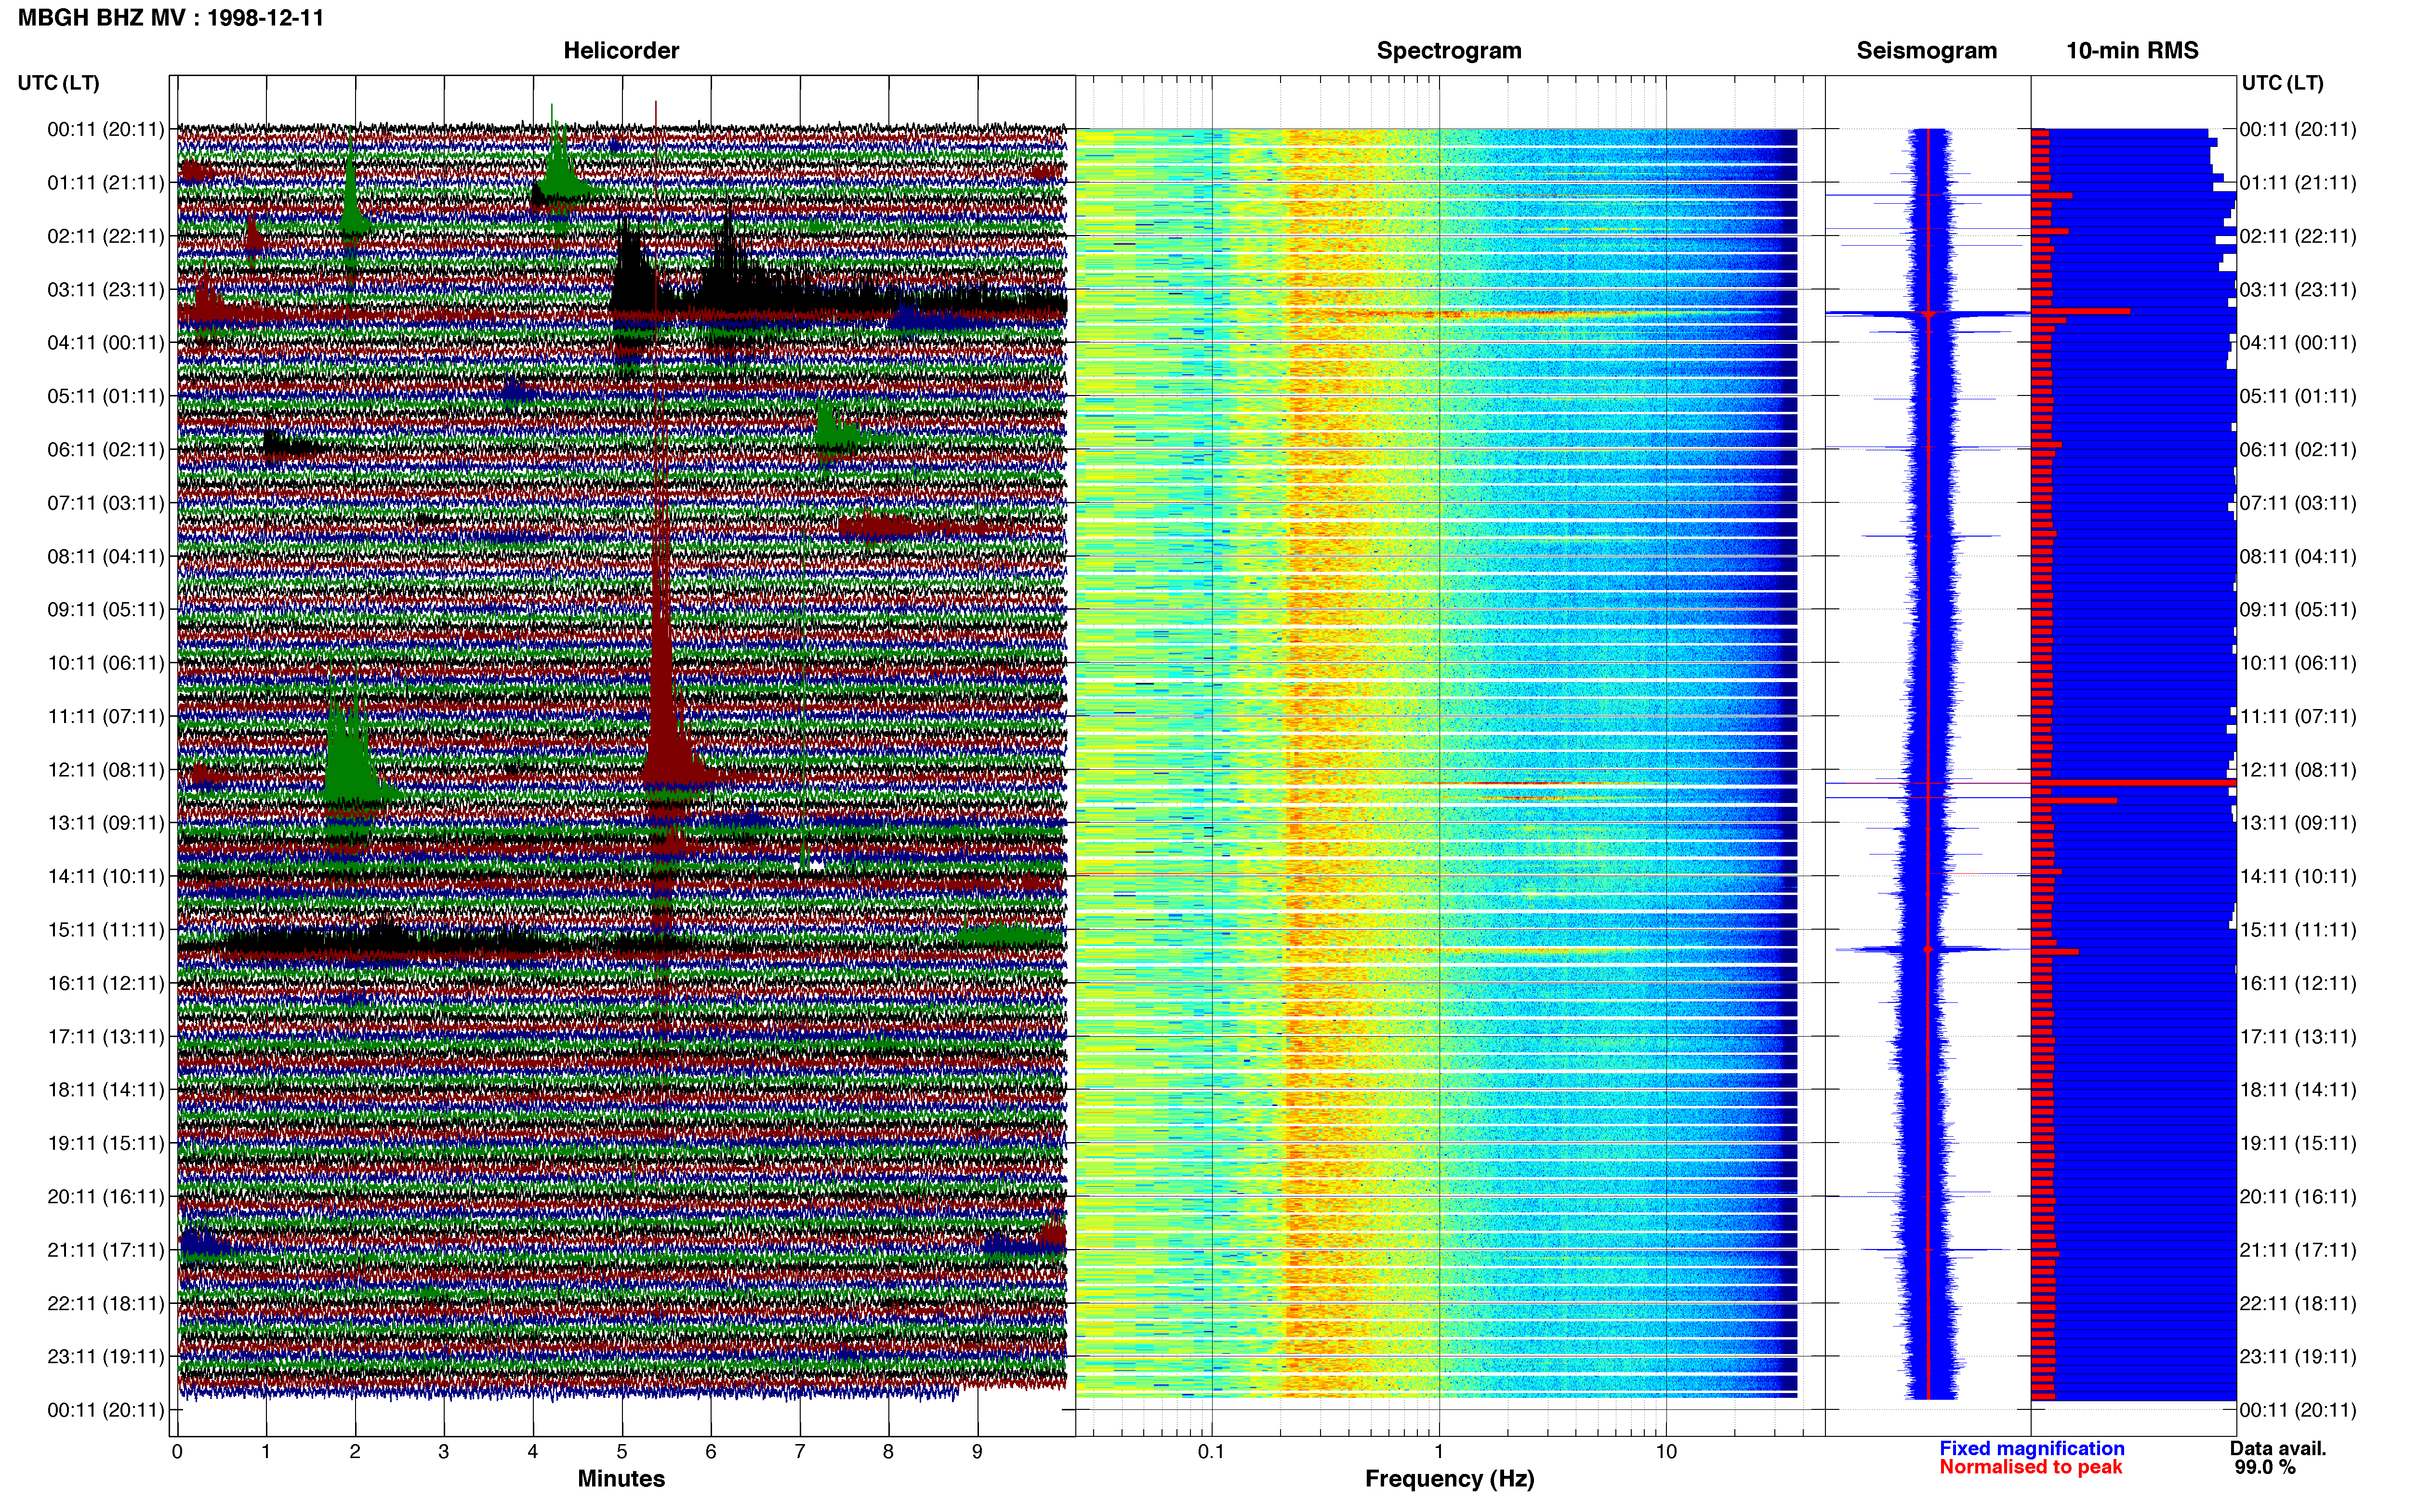This screenshot has height=1512, width=2418.
Task: Click left axis label "13:11 (09:11)"
Action: [105, 823]
